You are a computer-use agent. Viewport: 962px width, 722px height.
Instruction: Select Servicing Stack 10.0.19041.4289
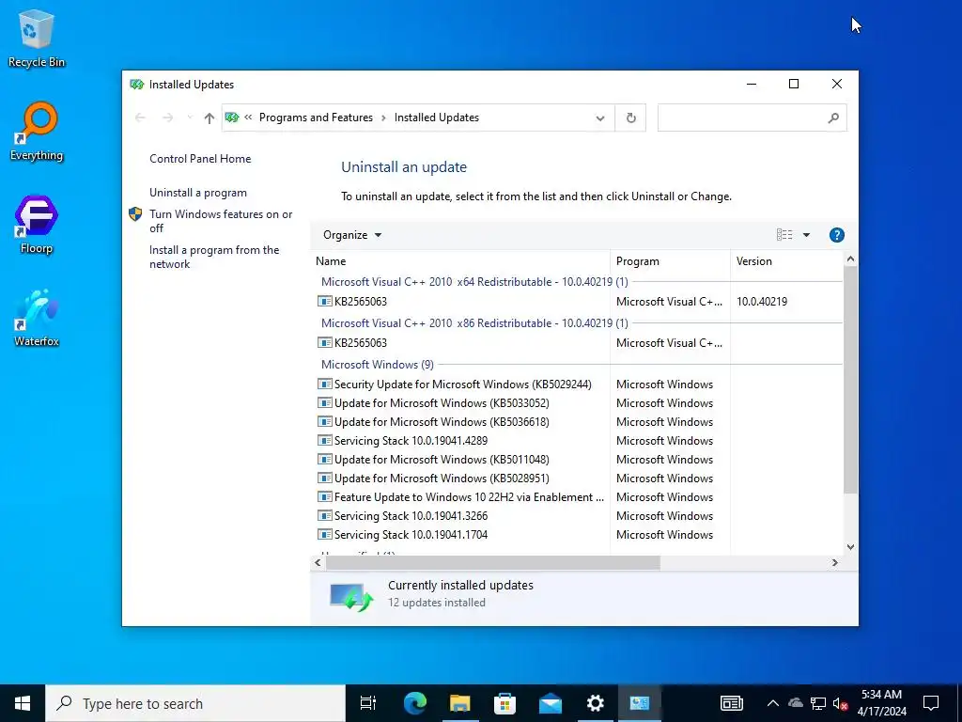[x=411, y=441]
